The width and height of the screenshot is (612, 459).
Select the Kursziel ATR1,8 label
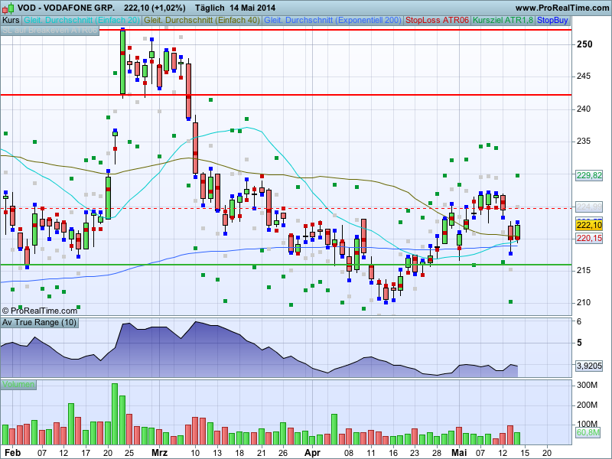[x=503, y=21]
